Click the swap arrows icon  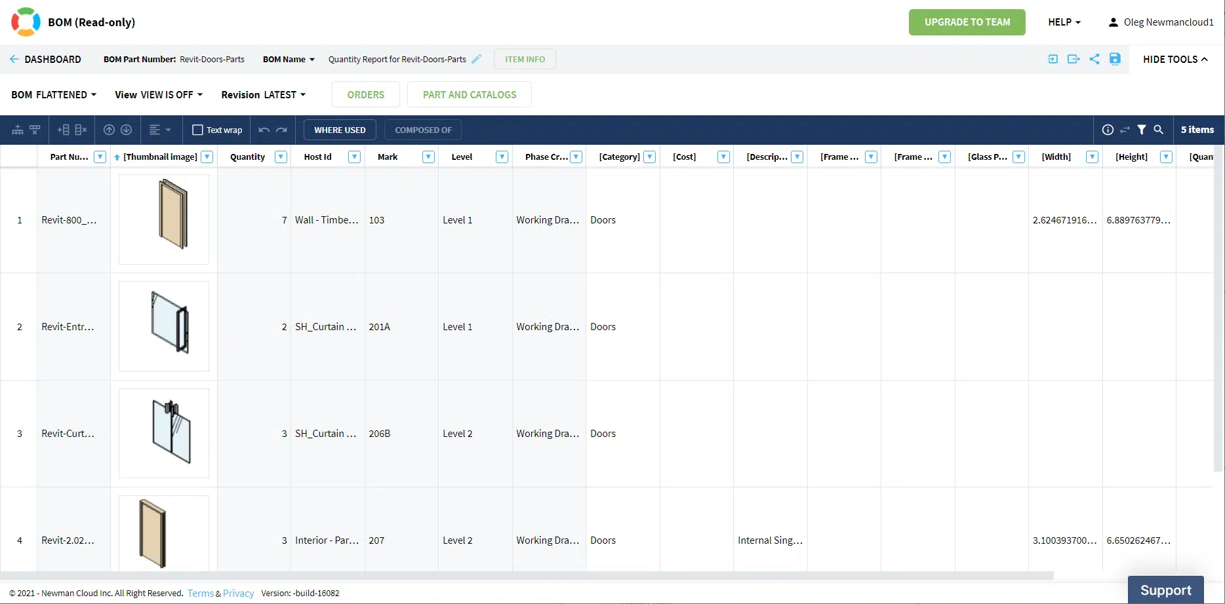(1125, 130)
